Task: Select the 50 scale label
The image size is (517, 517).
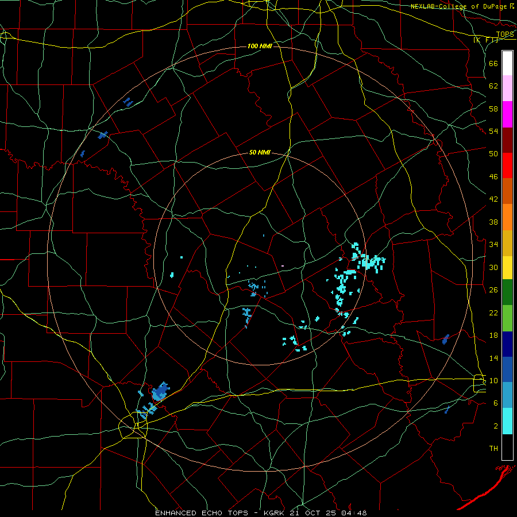Action: tap(493, 154)
